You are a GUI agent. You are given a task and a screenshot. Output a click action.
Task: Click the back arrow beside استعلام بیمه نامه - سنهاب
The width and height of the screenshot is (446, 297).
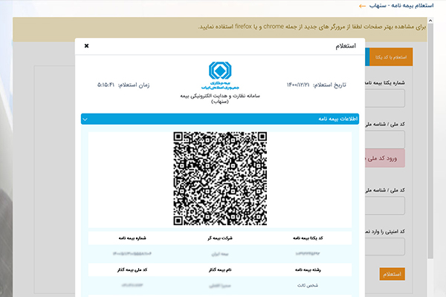click(362, 6)
